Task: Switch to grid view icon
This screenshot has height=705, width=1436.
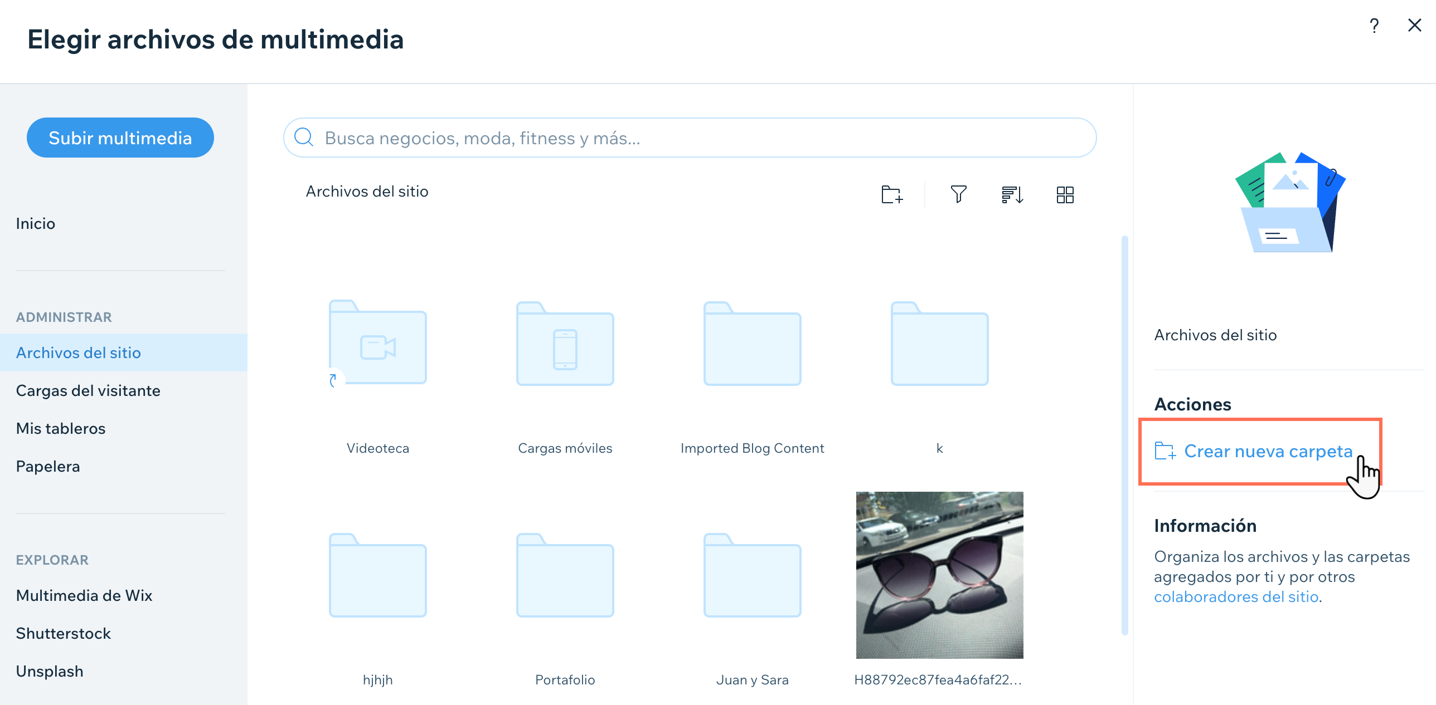Action: (x=1065, y=194)
